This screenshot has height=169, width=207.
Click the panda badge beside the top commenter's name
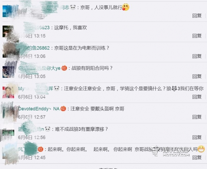coord(73,7)
